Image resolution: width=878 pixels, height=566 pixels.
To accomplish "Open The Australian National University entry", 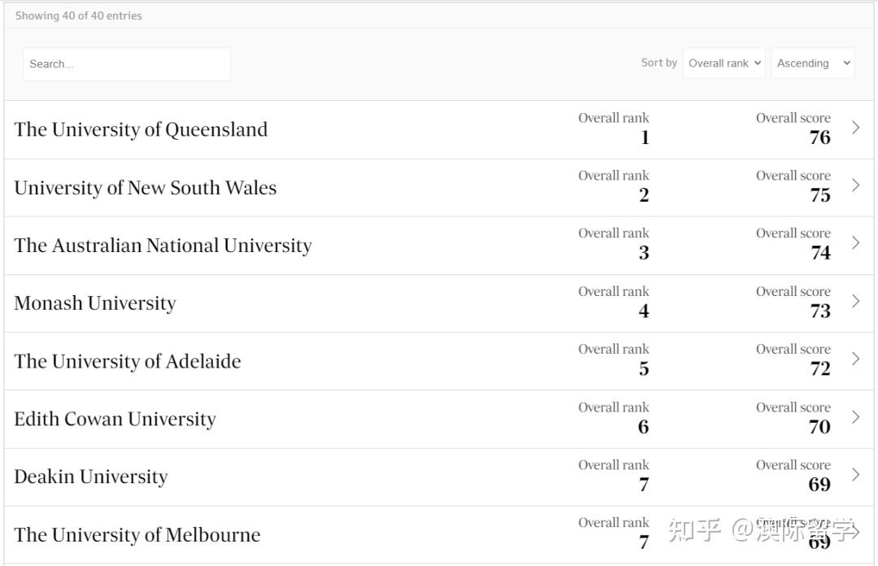I will [163, 246].
